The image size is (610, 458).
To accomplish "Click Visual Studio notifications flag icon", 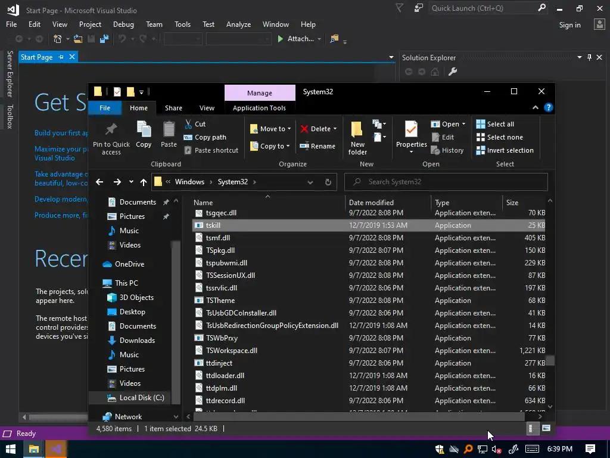I will click(x=400, y=8).
